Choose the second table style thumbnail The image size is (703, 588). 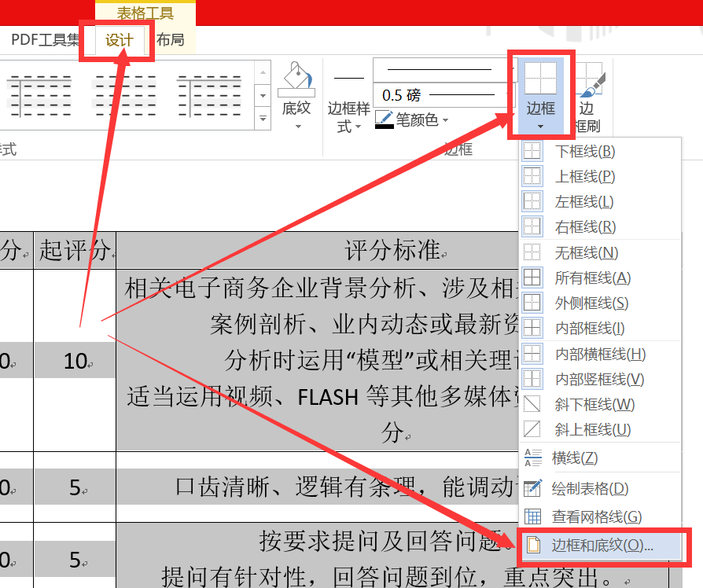click(125, 95)
